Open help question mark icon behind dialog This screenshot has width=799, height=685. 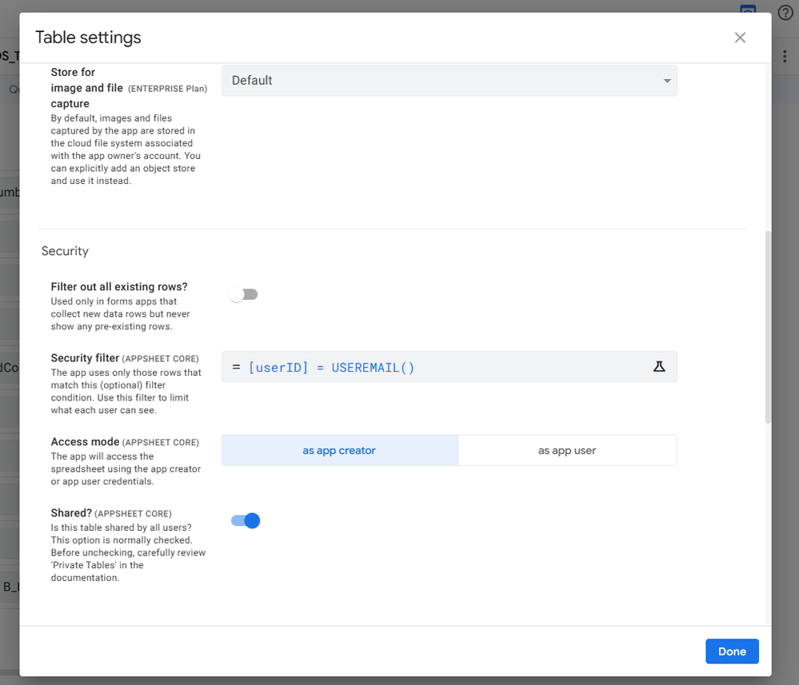coord(785,12)
